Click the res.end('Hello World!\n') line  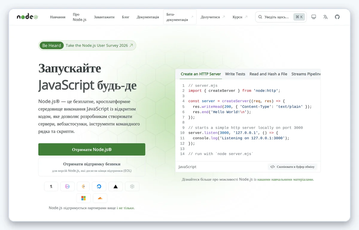222,112
